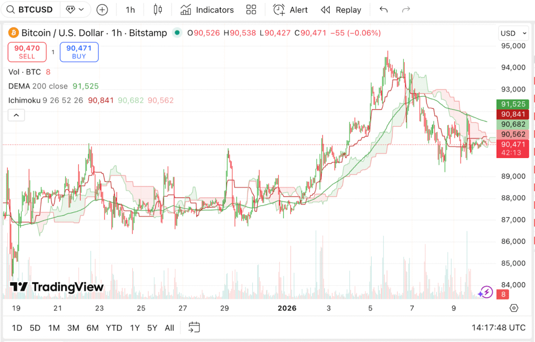Click the orange Bitcoin logo icon

[x=13, y=33]
